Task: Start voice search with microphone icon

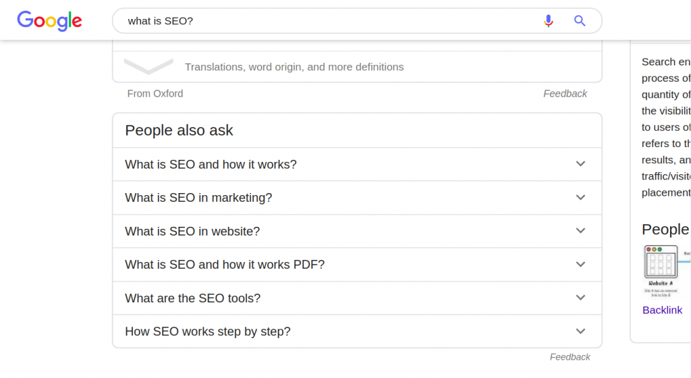Action: (x=549, y=21)
